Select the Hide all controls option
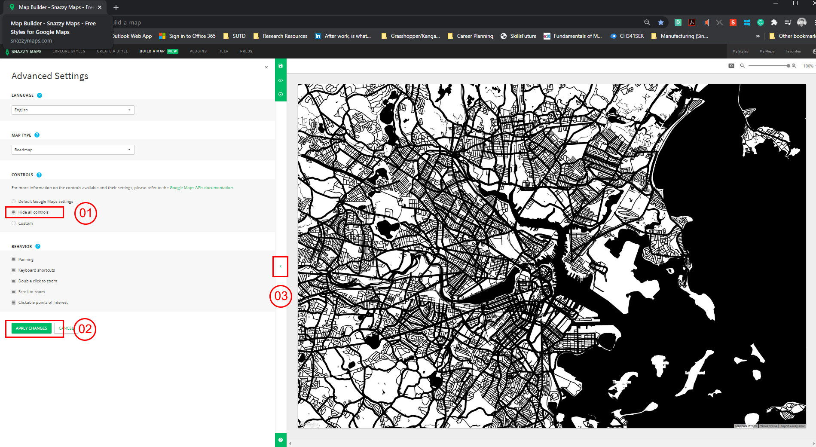The width and height of the screenshot is (816, 447). click(x=14, y=212)
